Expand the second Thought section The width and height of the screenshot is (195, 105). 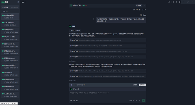(72, 81)
